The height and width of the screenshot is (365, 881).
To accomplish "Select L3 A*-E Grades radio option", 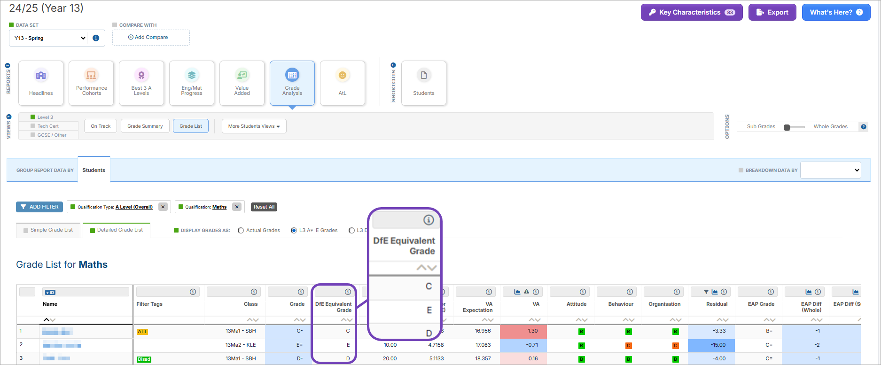I will coord(294,231).
